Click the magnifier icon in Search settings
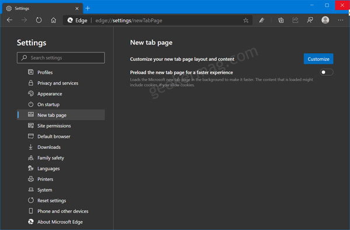Viewport: 350px width, 230px height. (x=24, y=58)
